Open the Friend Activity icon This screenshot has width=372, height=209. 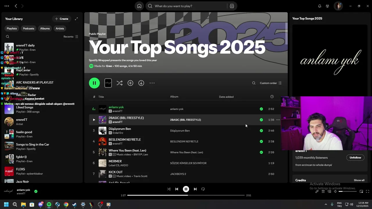[328, 6]
